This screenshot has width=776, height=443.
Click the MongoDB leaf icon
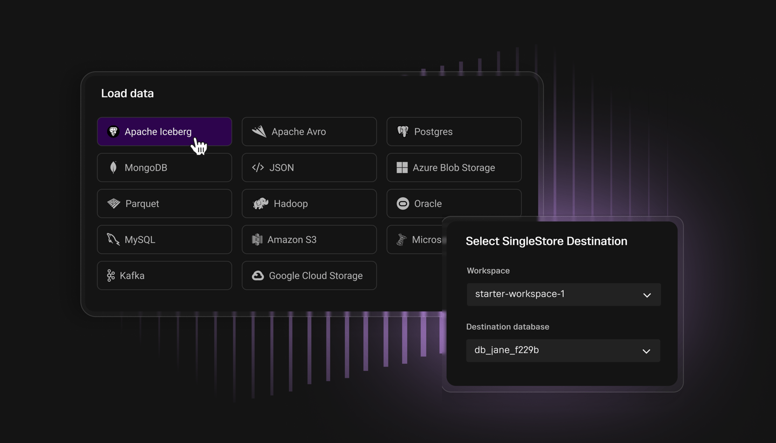click(113, 167)
